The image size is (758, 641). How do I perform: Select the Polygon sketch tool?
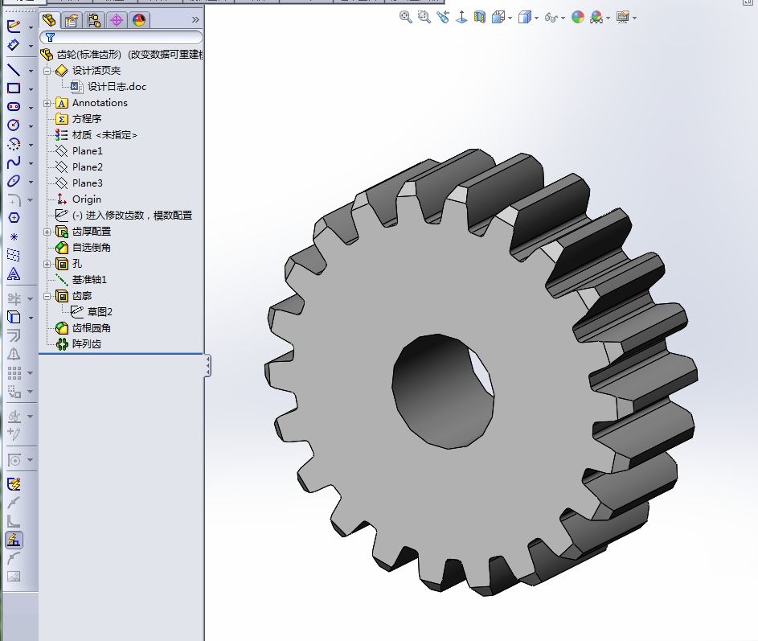click(x=14, y=218)
